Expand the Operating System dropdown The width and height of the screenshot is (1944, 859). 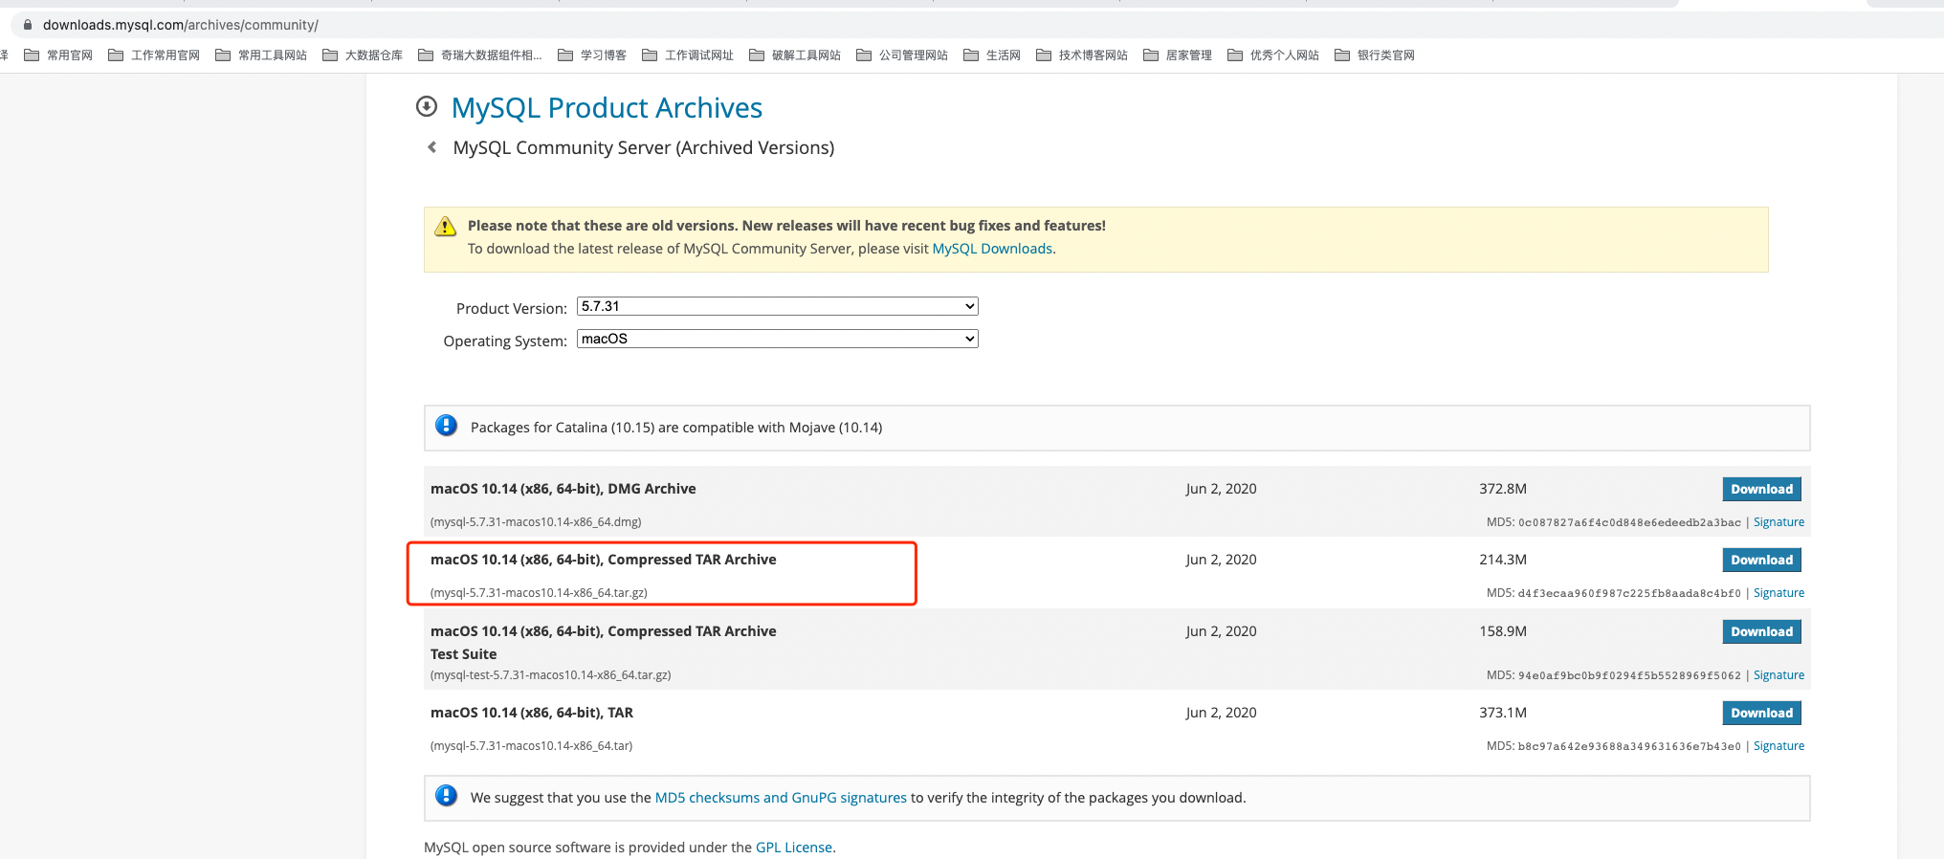tap(777, 339)
